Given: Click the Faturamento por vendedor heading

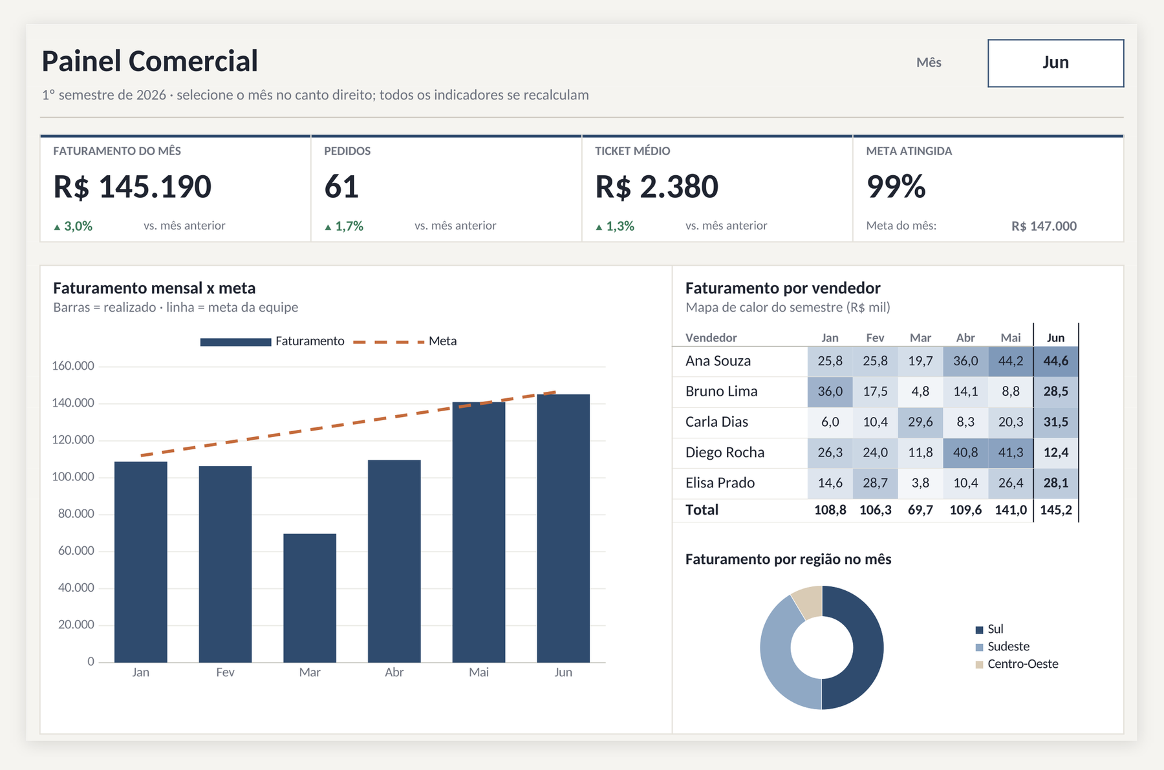Looking at the screenshot, I should pos(782,288).
